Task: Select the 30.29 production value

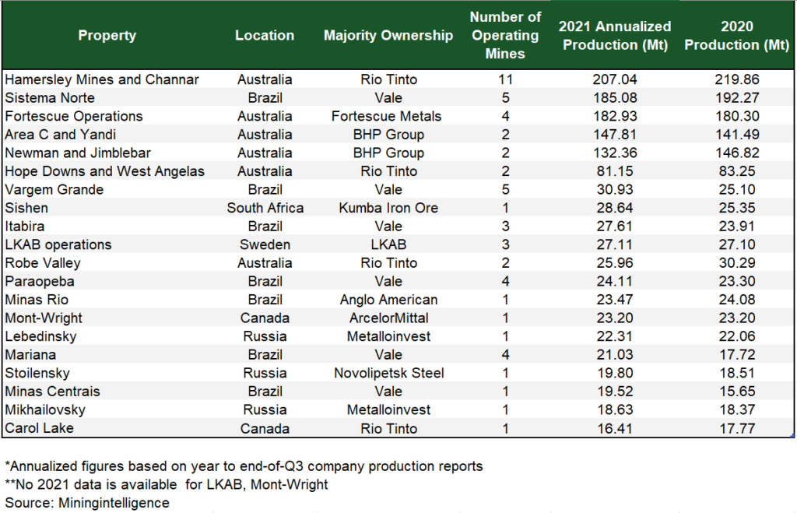Action: 737,263
